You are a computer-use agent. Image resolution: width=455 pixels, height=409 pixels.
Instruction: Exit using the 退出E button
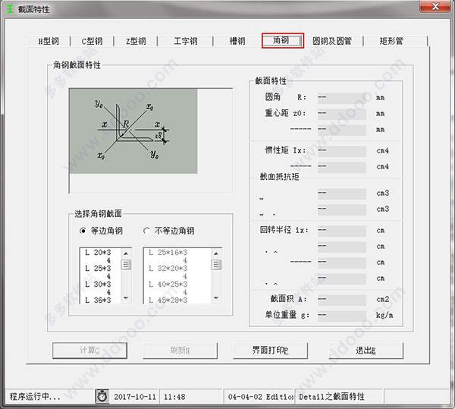pyautogui.click(x=366, y=351)
